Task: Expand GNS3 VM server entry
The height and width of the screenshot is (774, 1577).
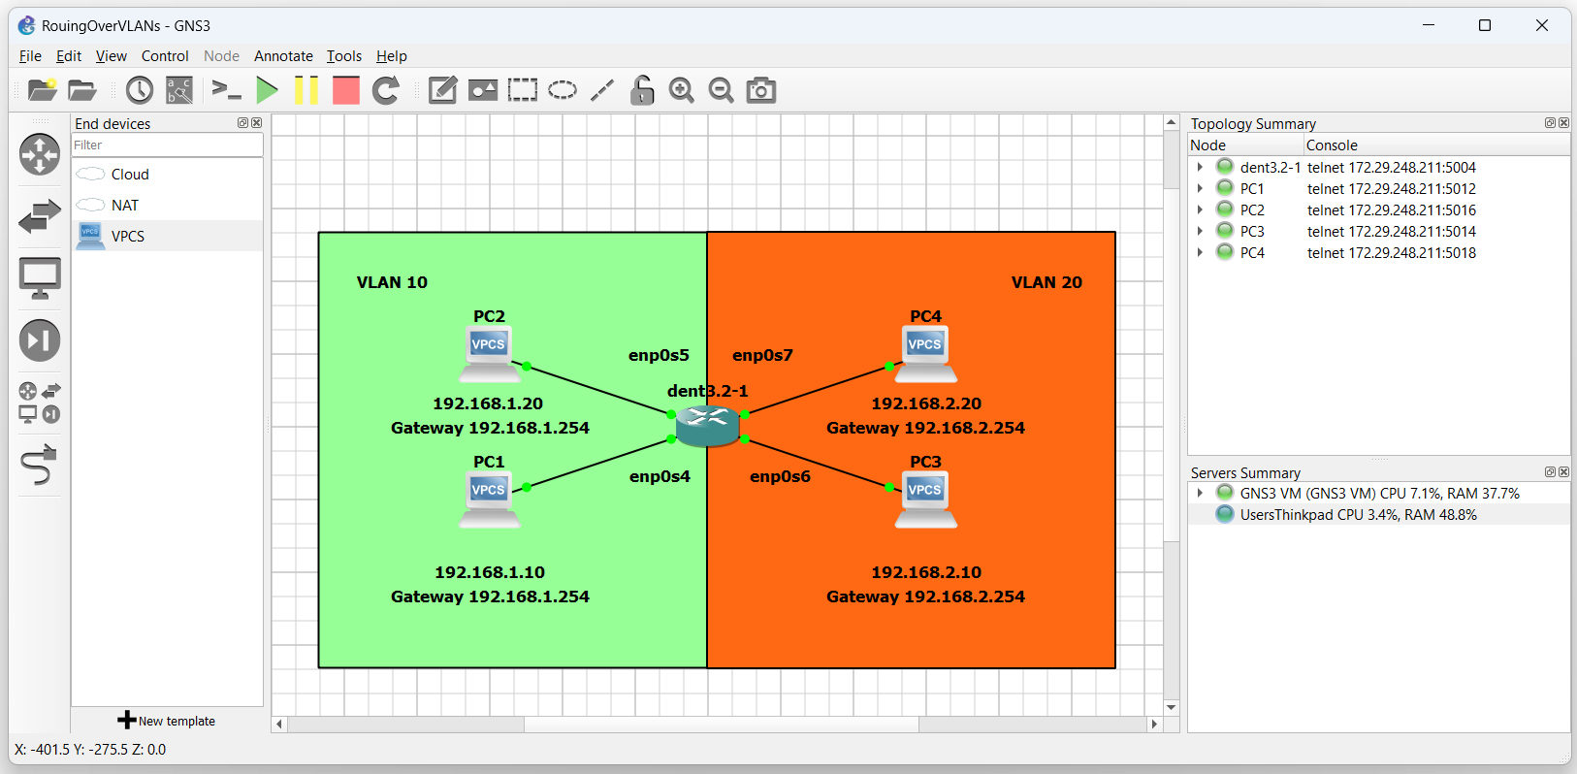Action: click(x=1200, y=493)
